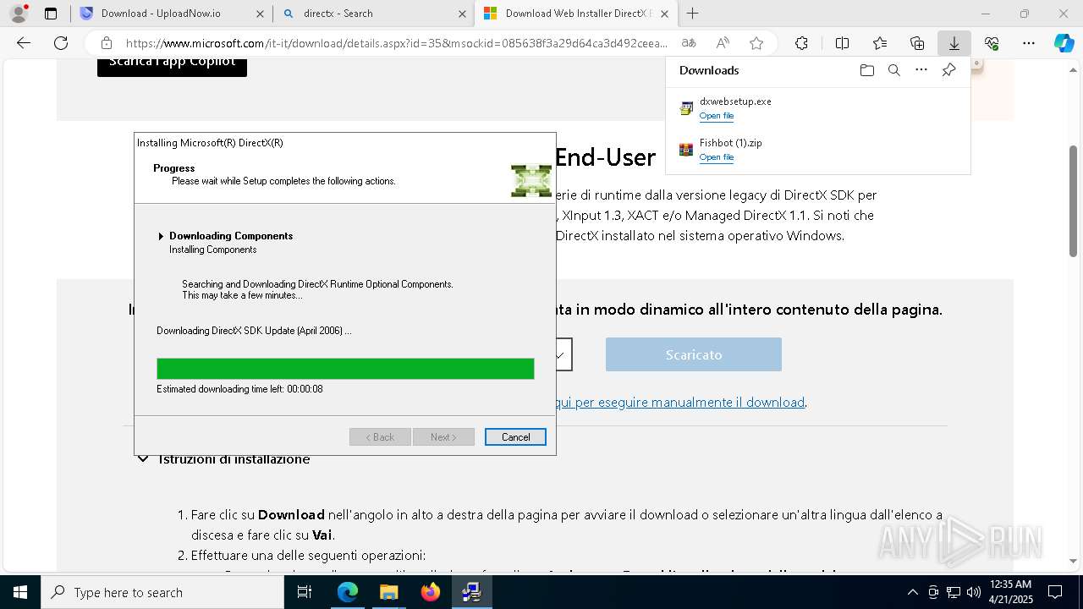Close the directx - Search tab

462,14
